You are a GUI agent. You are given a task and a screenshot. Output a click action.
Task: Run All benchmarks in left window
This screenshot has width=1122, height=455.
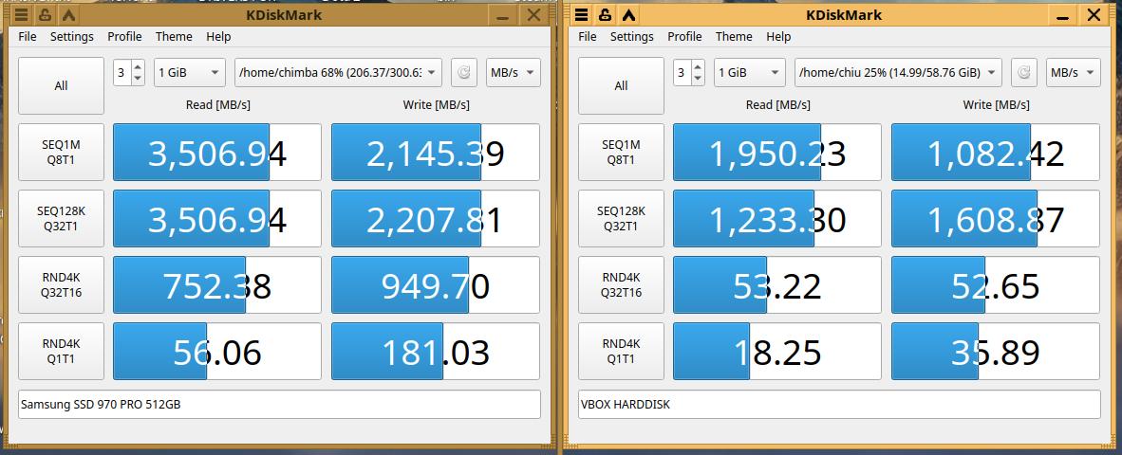point(61,85)
